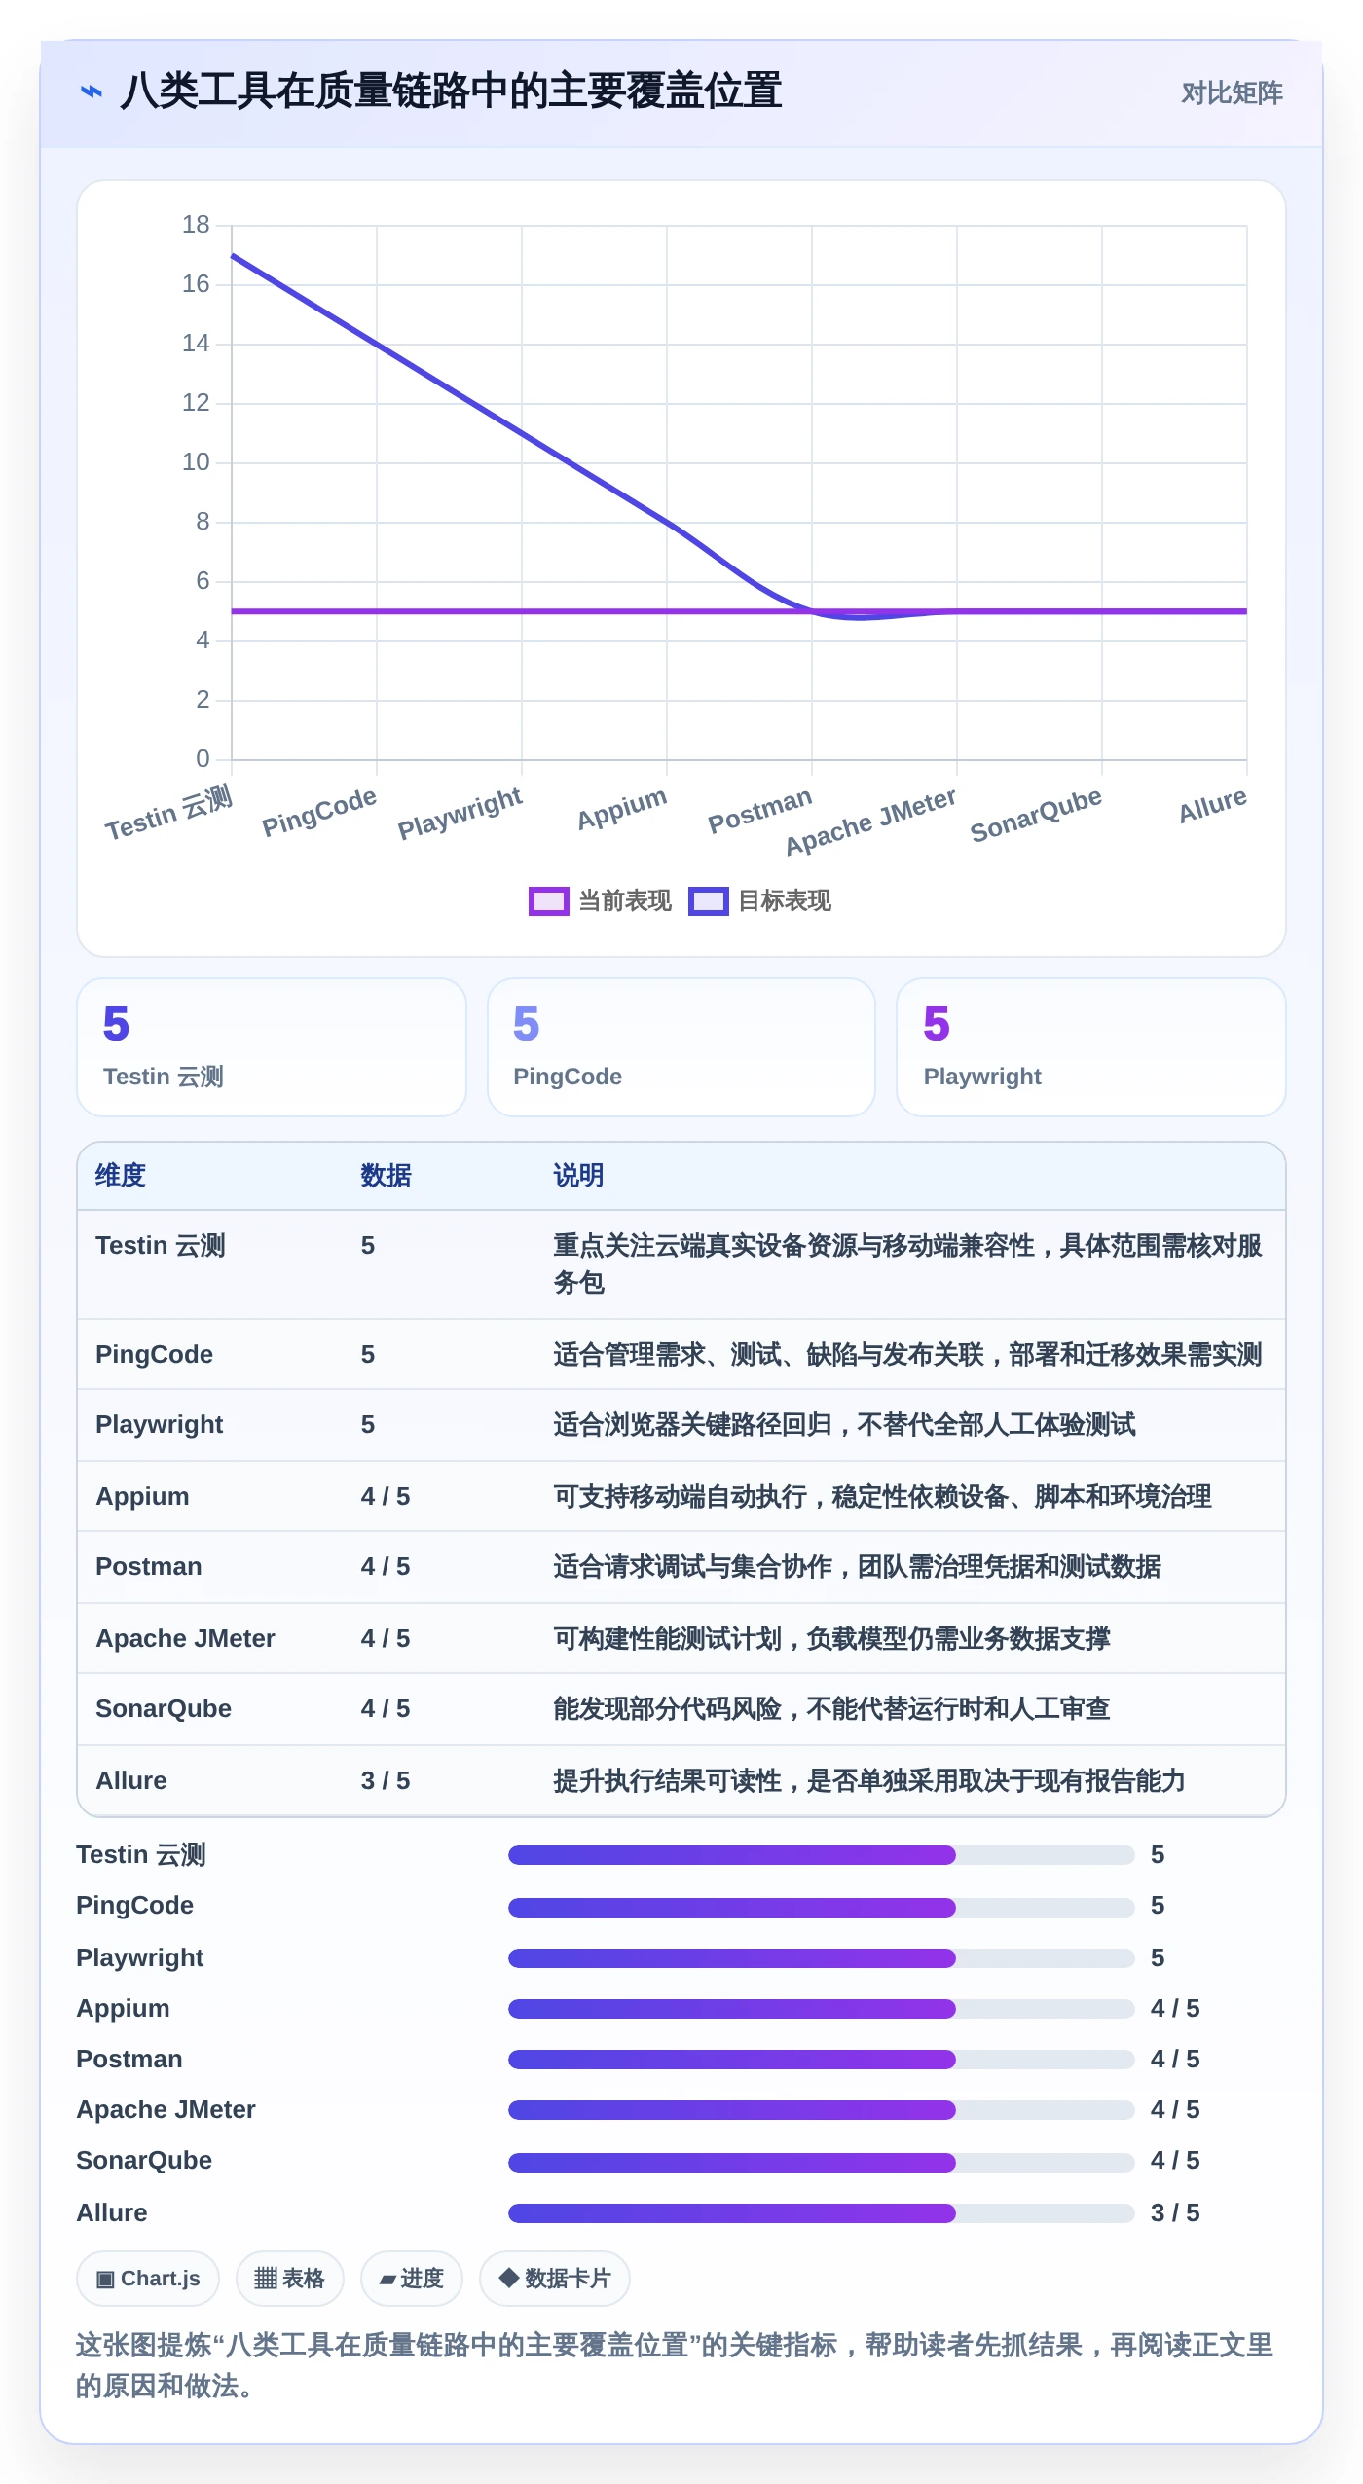Click the PingCode progress bar
The height and width of the screenshot is (2484, 1363).
tap(822, 1908)
